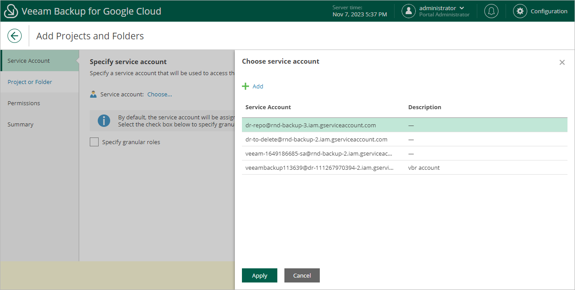
Task: Expand the administrator account dropdown
Action: pos(462,8)
